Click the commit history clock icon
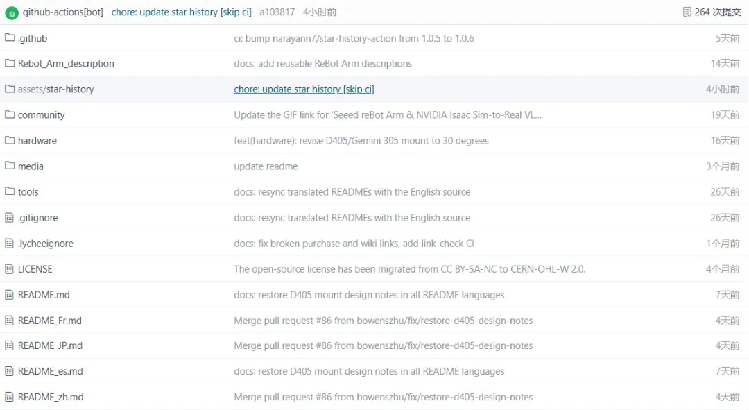Viewport: 749px width, 410px height. pos(687,12)
